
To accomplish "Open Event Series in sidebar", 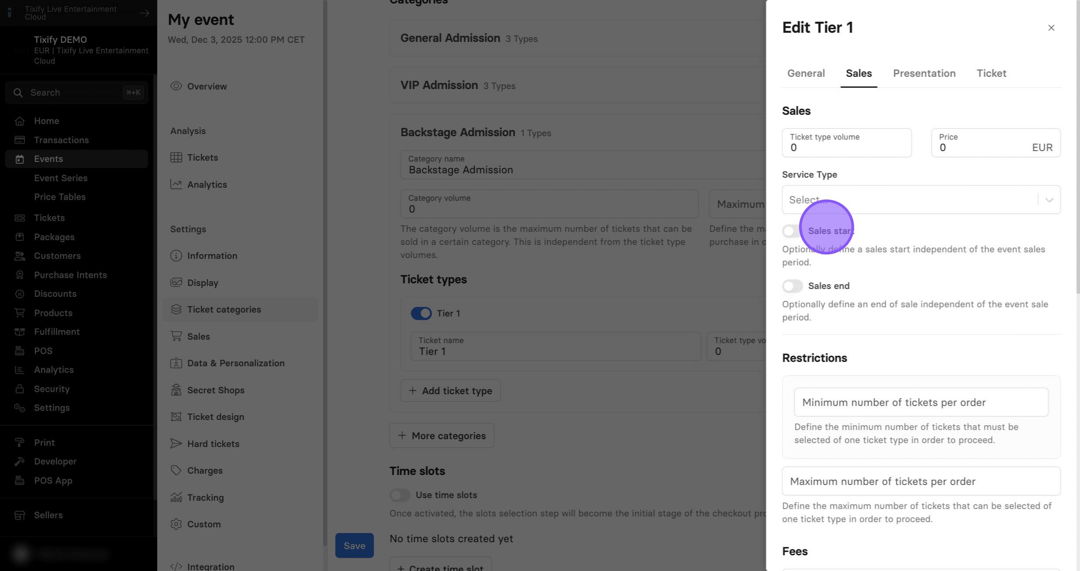I will [61, 178].
